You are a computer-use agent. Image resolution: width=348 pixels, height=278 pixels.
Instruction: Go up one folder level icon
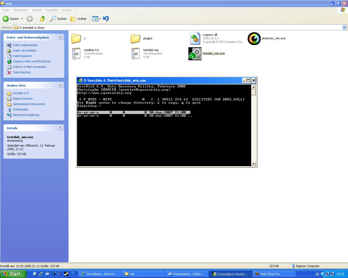click(43, 19)
